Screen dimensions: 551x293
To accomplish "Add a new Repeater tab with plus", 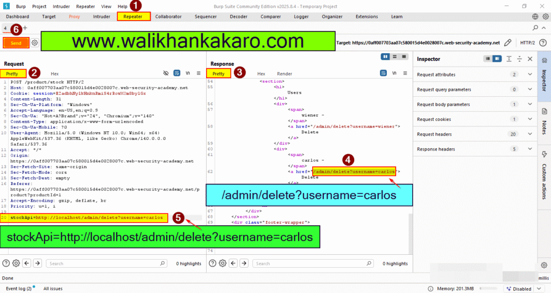I will pyautogui.click(x=25, y=27).
